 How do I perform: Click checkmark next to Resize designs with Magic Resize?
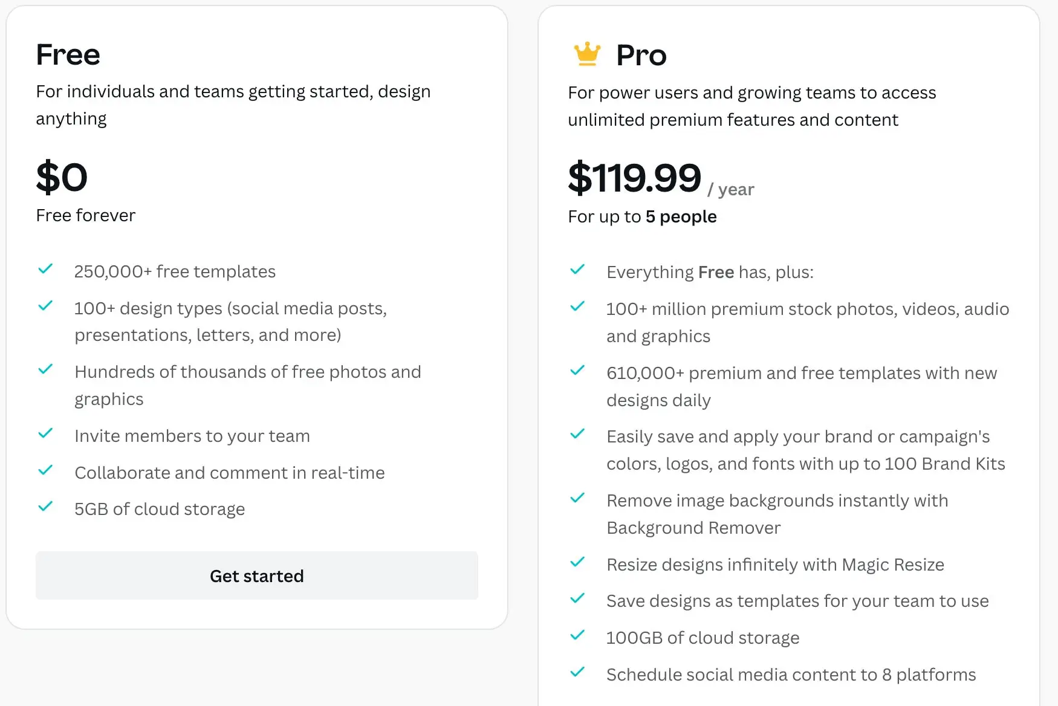(577, 562)
